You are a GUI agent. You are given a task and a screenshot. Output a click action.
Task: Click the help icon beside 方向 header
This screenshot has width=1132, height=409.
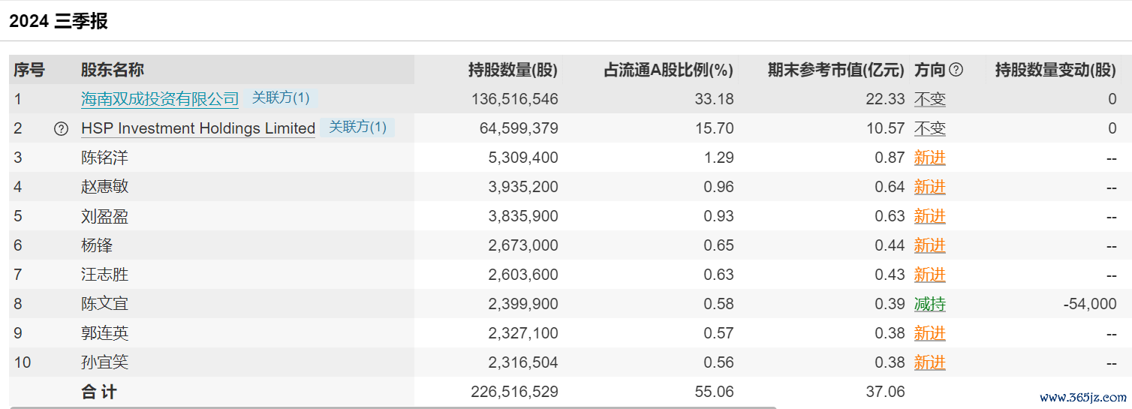(x=956, y=70)
